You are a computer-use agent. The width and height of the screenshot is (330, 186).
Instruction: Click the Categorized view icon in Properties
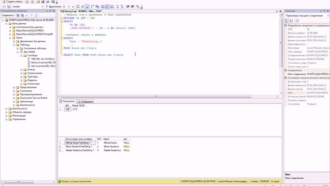point(287,21)
